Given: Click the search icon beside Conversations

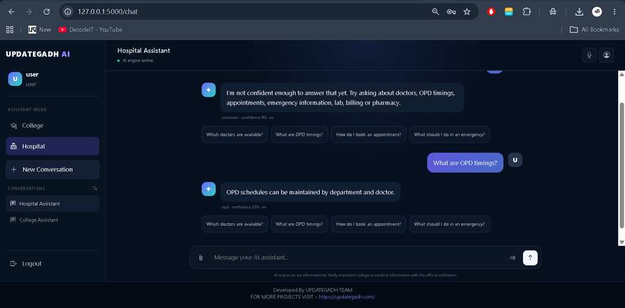Looking at the screenshot, I should tap(95, 188).
